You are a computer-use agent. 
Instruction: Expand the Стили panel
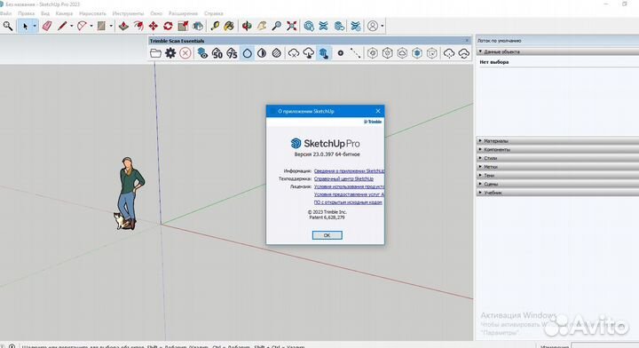557,158
